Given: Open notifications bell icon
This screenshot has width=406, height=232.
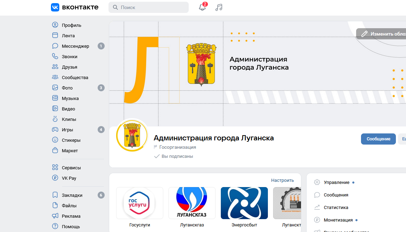Looking at the screenshot, I should click(x=202, y=7).
